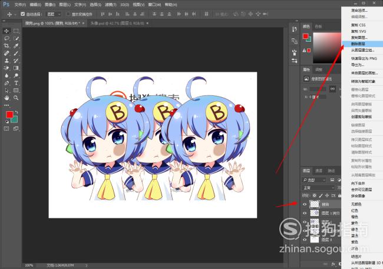Expand the status bar info arrow
The height and width of the screenshot is (269, 383).
[86, 265]
